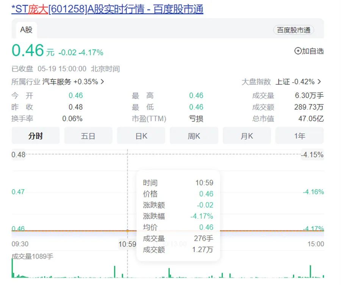Switch to the 1年 chart tab
Image resolution: width=341 pixels, height=285 pixels.
[299, 136]
